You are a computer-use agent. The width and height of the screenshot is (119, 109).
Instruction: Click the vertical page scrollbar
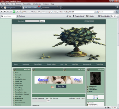[118, 62]
